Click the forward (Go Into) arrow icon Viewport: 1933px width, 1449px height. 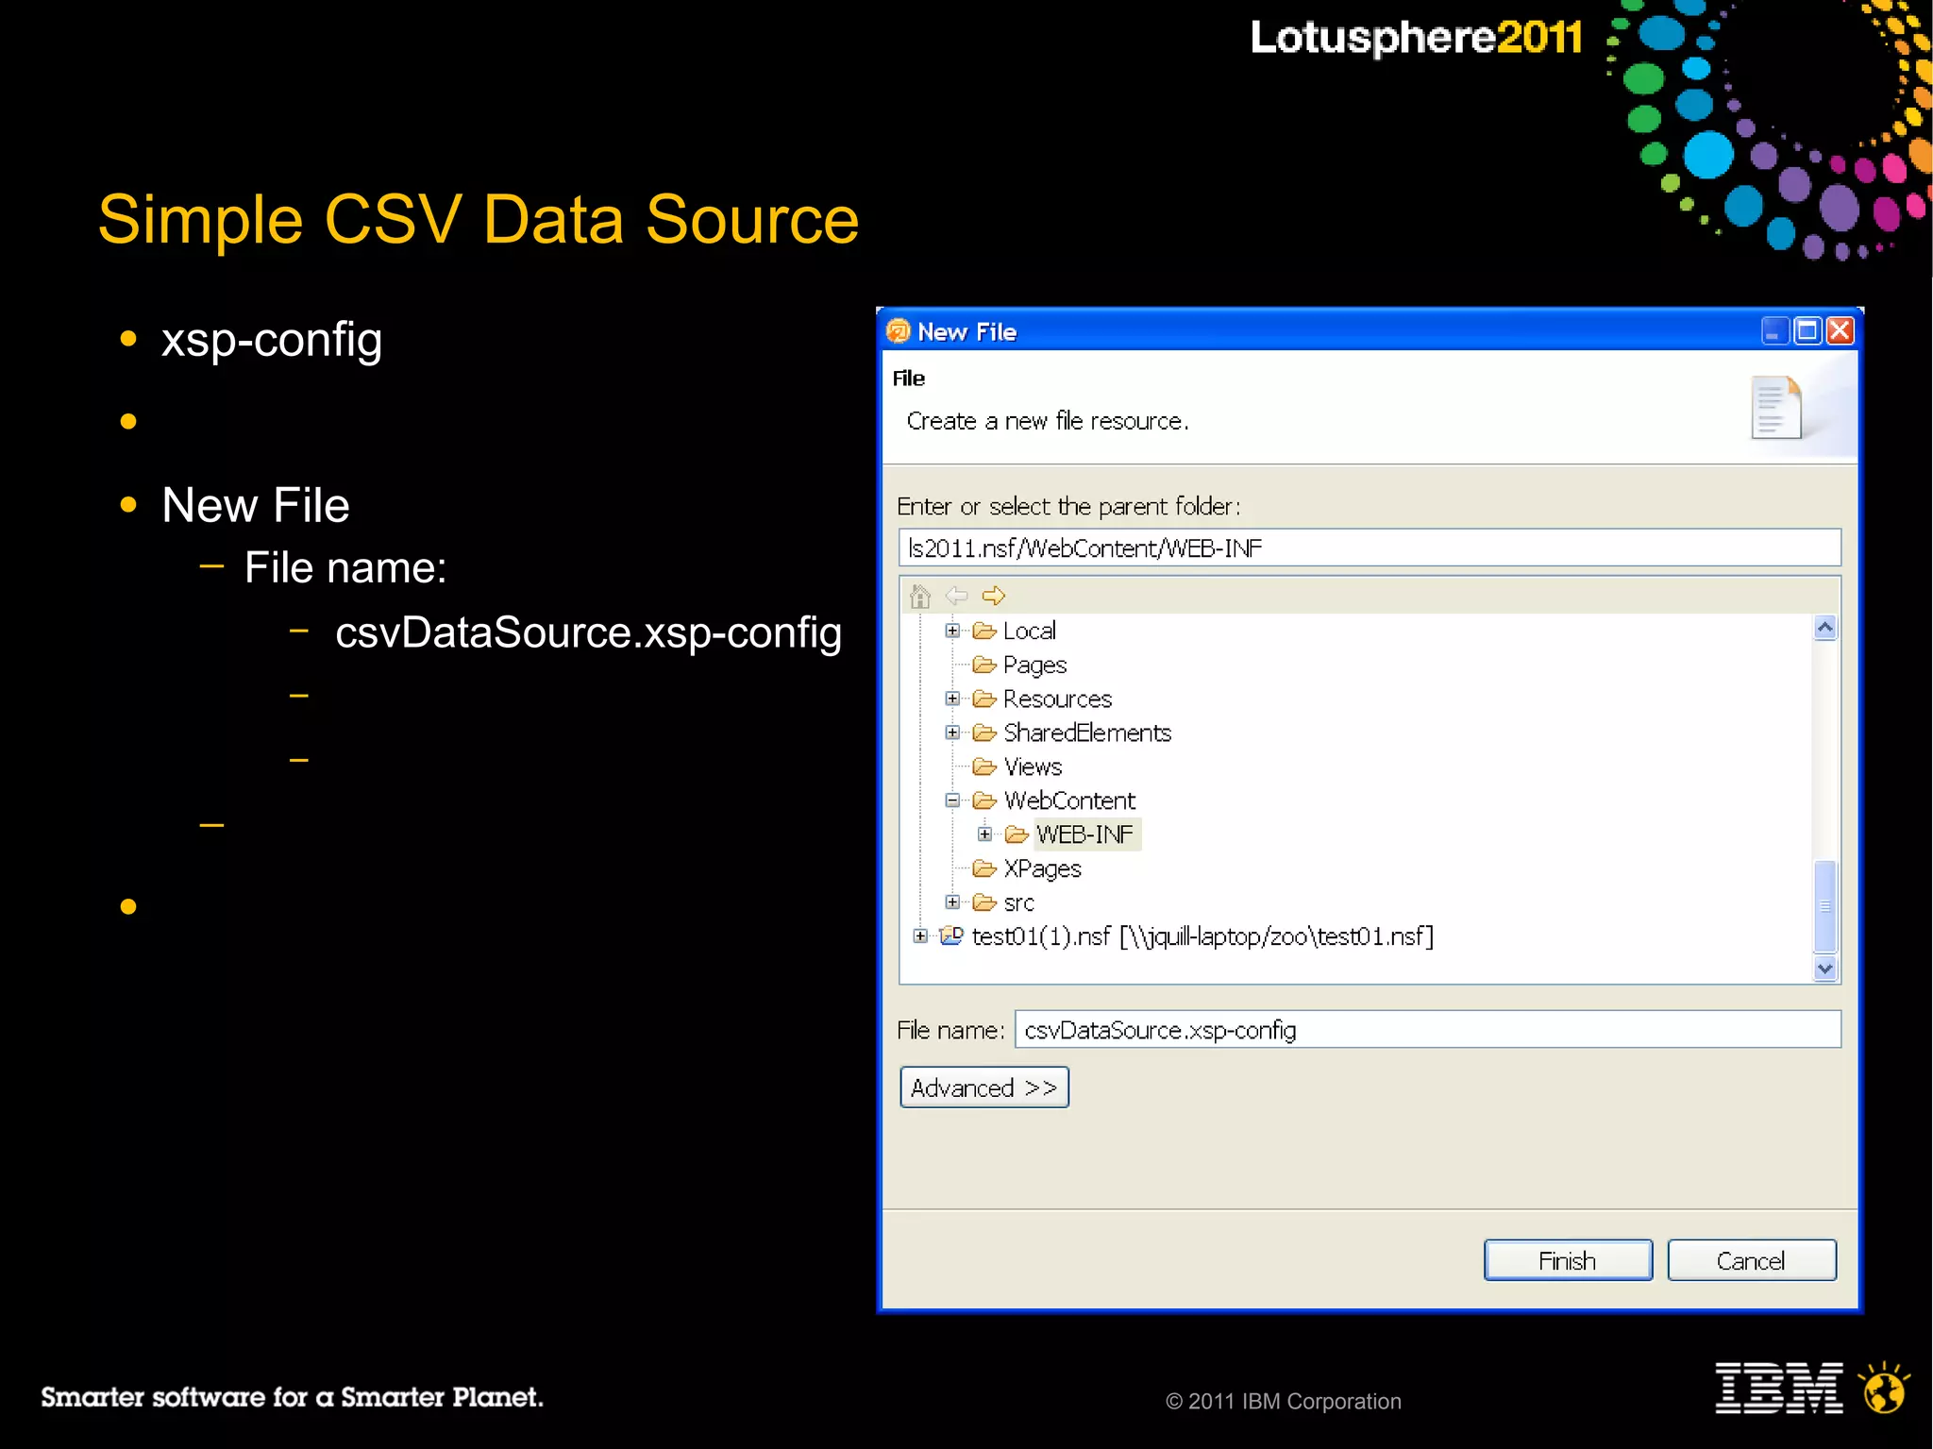(994, 596)
